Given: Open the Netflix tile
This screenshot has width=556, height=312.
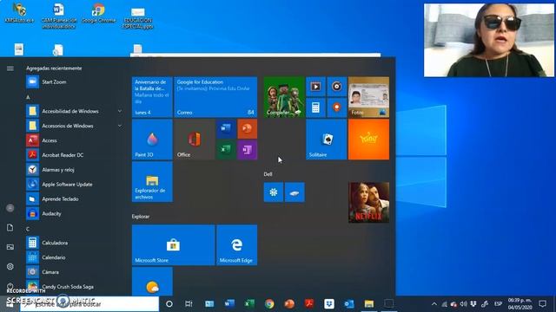Looking at the screenshot, I should [x=368, y=203].
